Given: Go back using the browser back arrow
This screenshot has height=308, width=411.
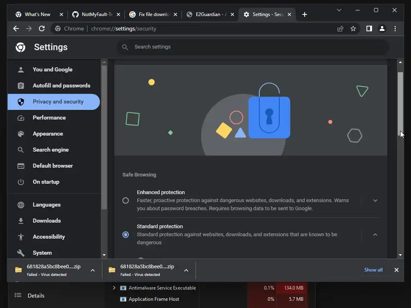Looking at the screenshot, I should pos(16,28).
